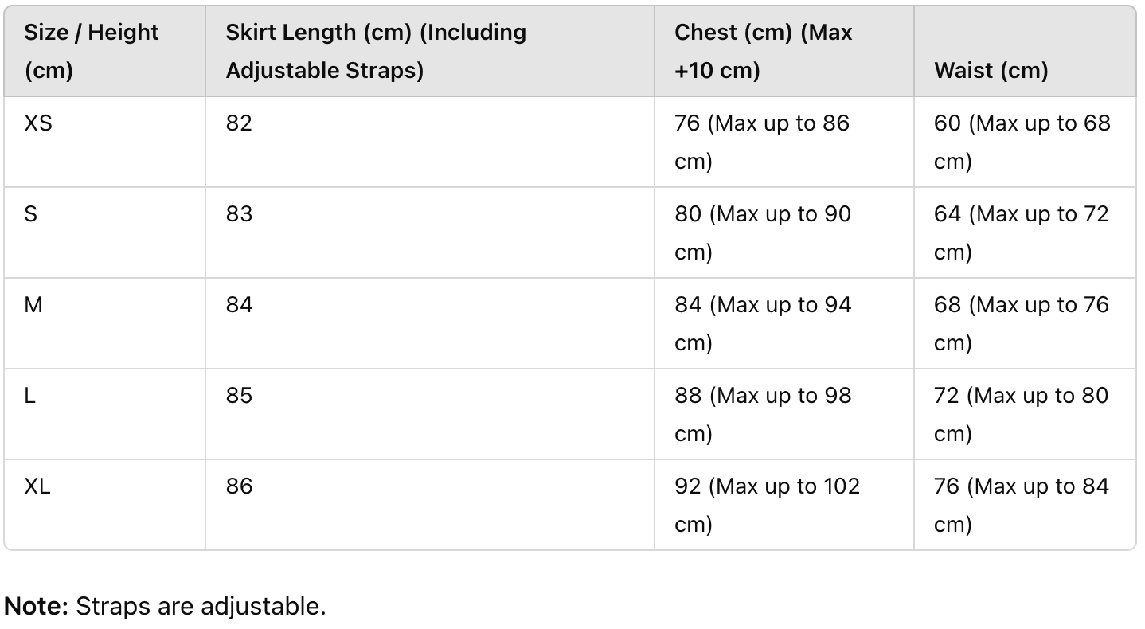Click skirt length value 82
Viewport: 1145px width, 629px height.
[x=239, y=123]
